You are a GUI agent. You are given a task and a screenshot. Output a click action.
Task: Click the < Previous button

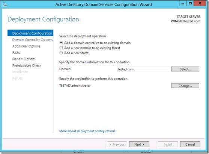pos(117,144)
